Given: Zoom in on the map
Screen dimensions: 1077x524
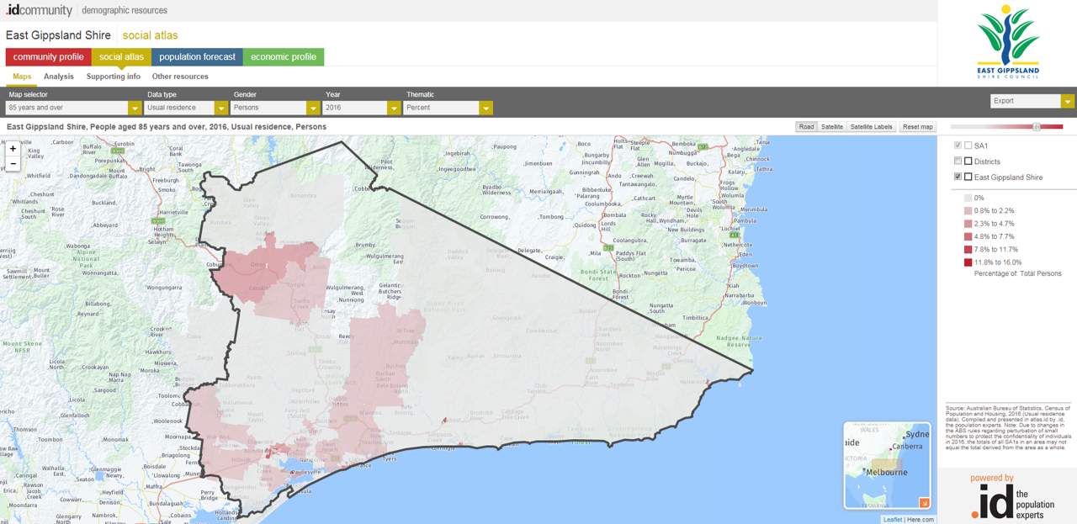Looking at the screenshot, I should [13, 149].
